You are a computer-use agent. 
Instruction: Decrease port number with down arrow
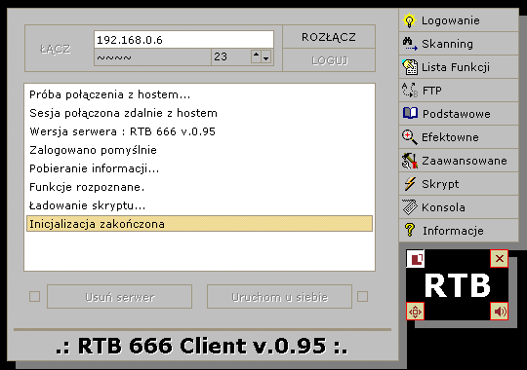266,56
